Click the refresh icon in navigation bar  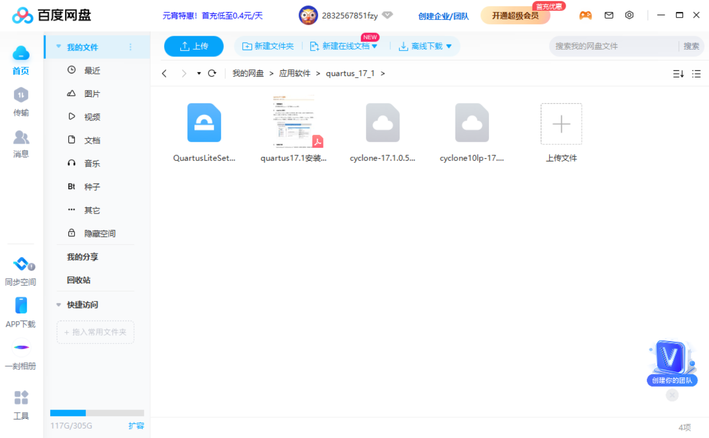[x=212, y=73]
